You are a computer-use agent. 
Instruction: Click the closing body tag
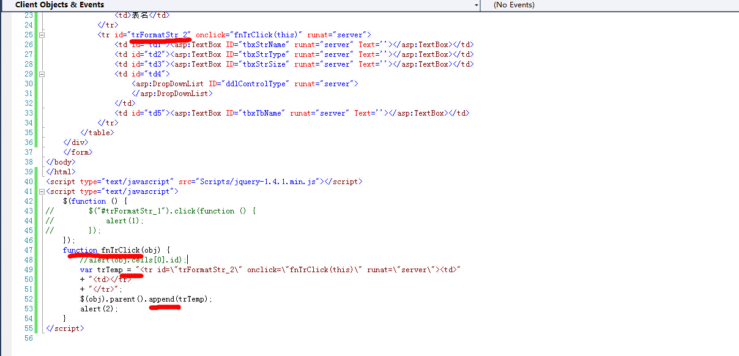61,162
